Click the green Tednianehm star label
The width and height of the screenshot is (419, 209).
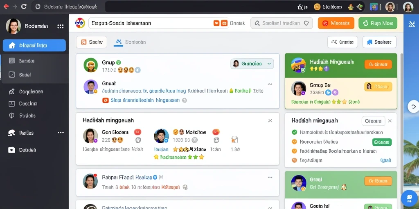click(x=179, y=157)
